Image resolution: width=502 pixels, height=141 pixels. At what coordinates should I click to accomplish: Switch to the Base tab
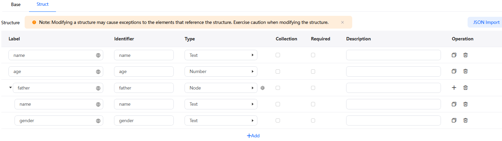point(16,5)
